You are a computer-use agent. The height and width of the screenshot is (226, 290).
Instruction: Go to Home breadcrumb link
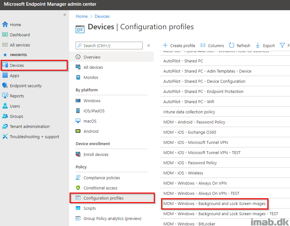82,16
